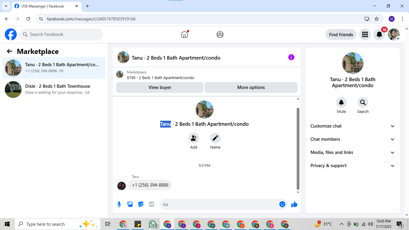Open the Facebook menu grid icon
The width and height of the screenshot is (409, 230).
(365, 34)
